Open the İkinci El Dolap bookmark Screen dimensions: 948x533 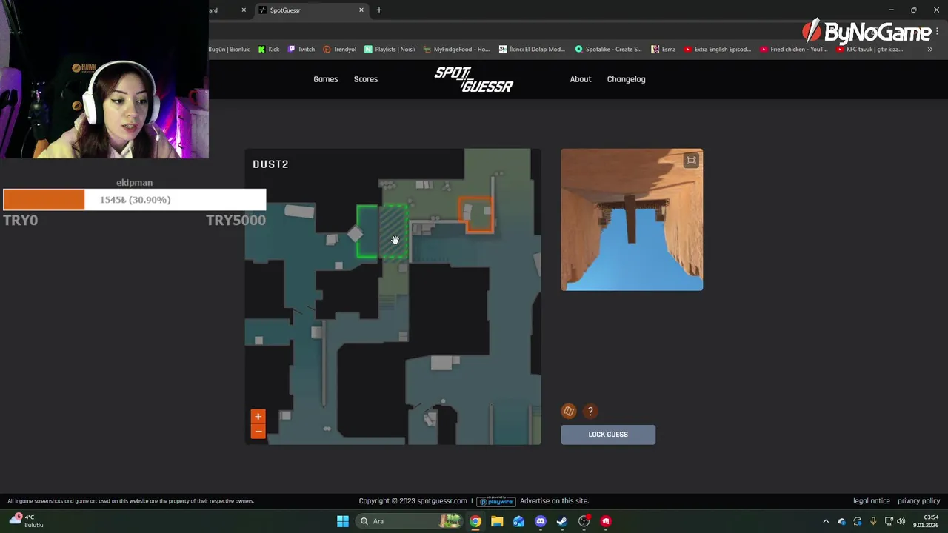coord(532,50)
